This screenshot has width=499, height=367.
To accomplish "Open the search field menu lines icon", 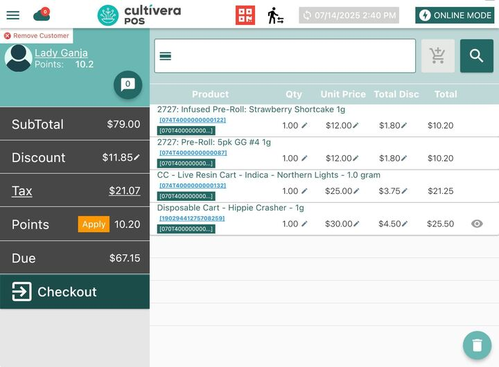I will 166,56.
